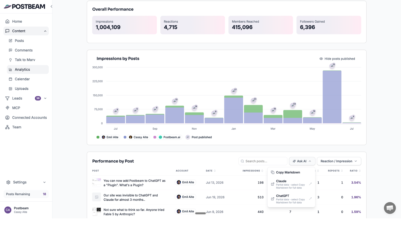Open the ChatGPT external link icon
The image size is (401, 226).
pyautogui.click(x=273, y=199)
